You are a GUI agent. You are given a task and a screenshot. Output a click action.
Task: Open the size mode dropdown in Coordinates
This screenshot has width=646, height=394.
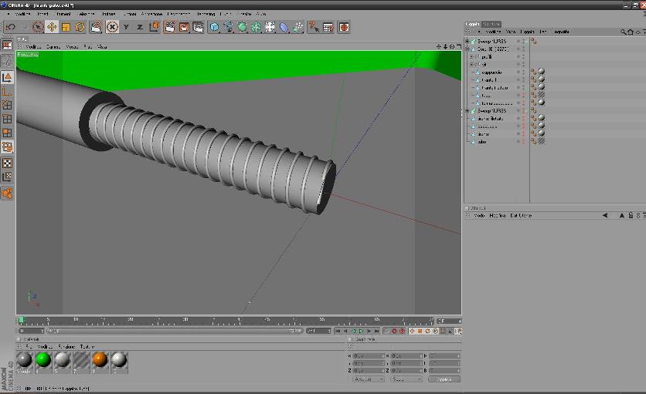click(x=406, y=379)
